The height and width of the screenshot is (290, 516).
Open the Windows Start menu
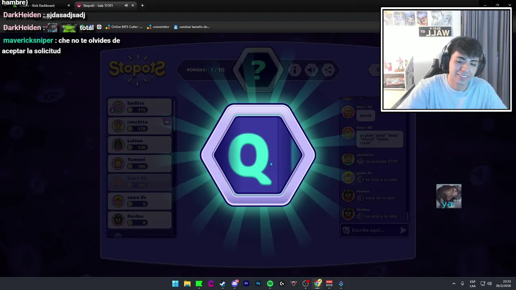tap(175, 284)
